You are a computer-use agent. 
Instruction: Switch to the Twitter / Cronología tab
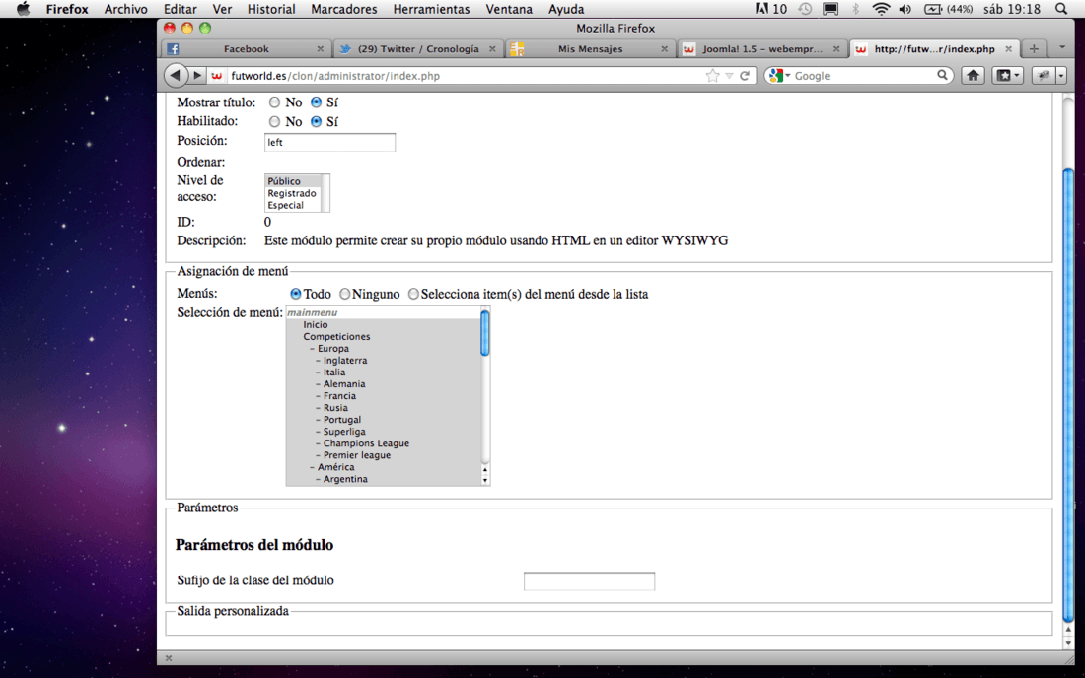point(418,49)
